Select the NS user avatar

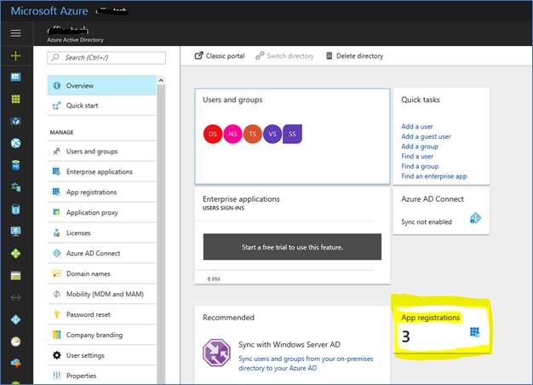232,134
